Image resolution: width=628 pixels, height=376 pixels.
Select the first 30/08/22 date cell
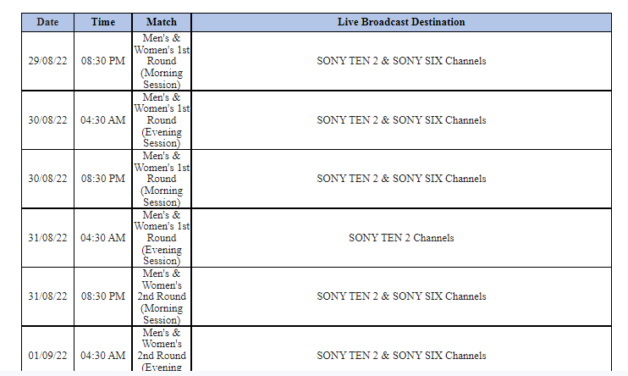pos(47,120)
